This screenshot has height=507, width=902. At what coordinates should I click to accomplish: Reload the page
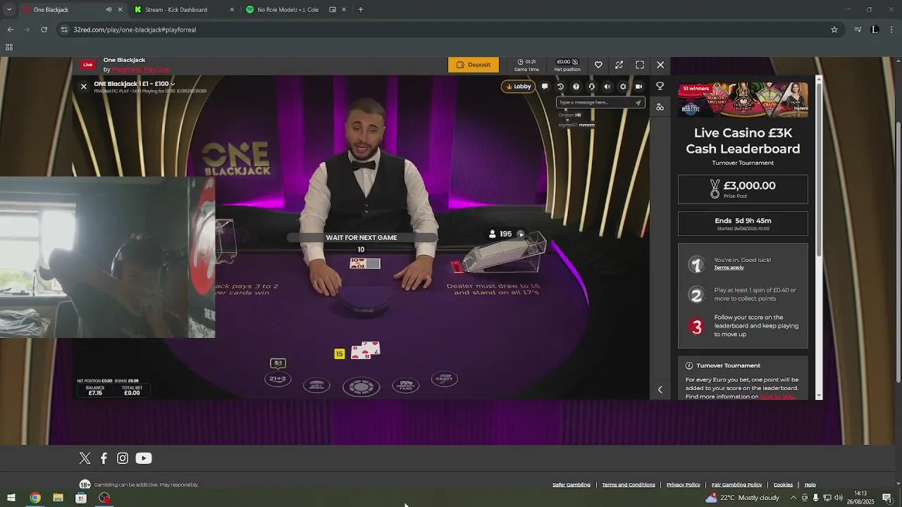pyautogui.click(x=44, y=30)
